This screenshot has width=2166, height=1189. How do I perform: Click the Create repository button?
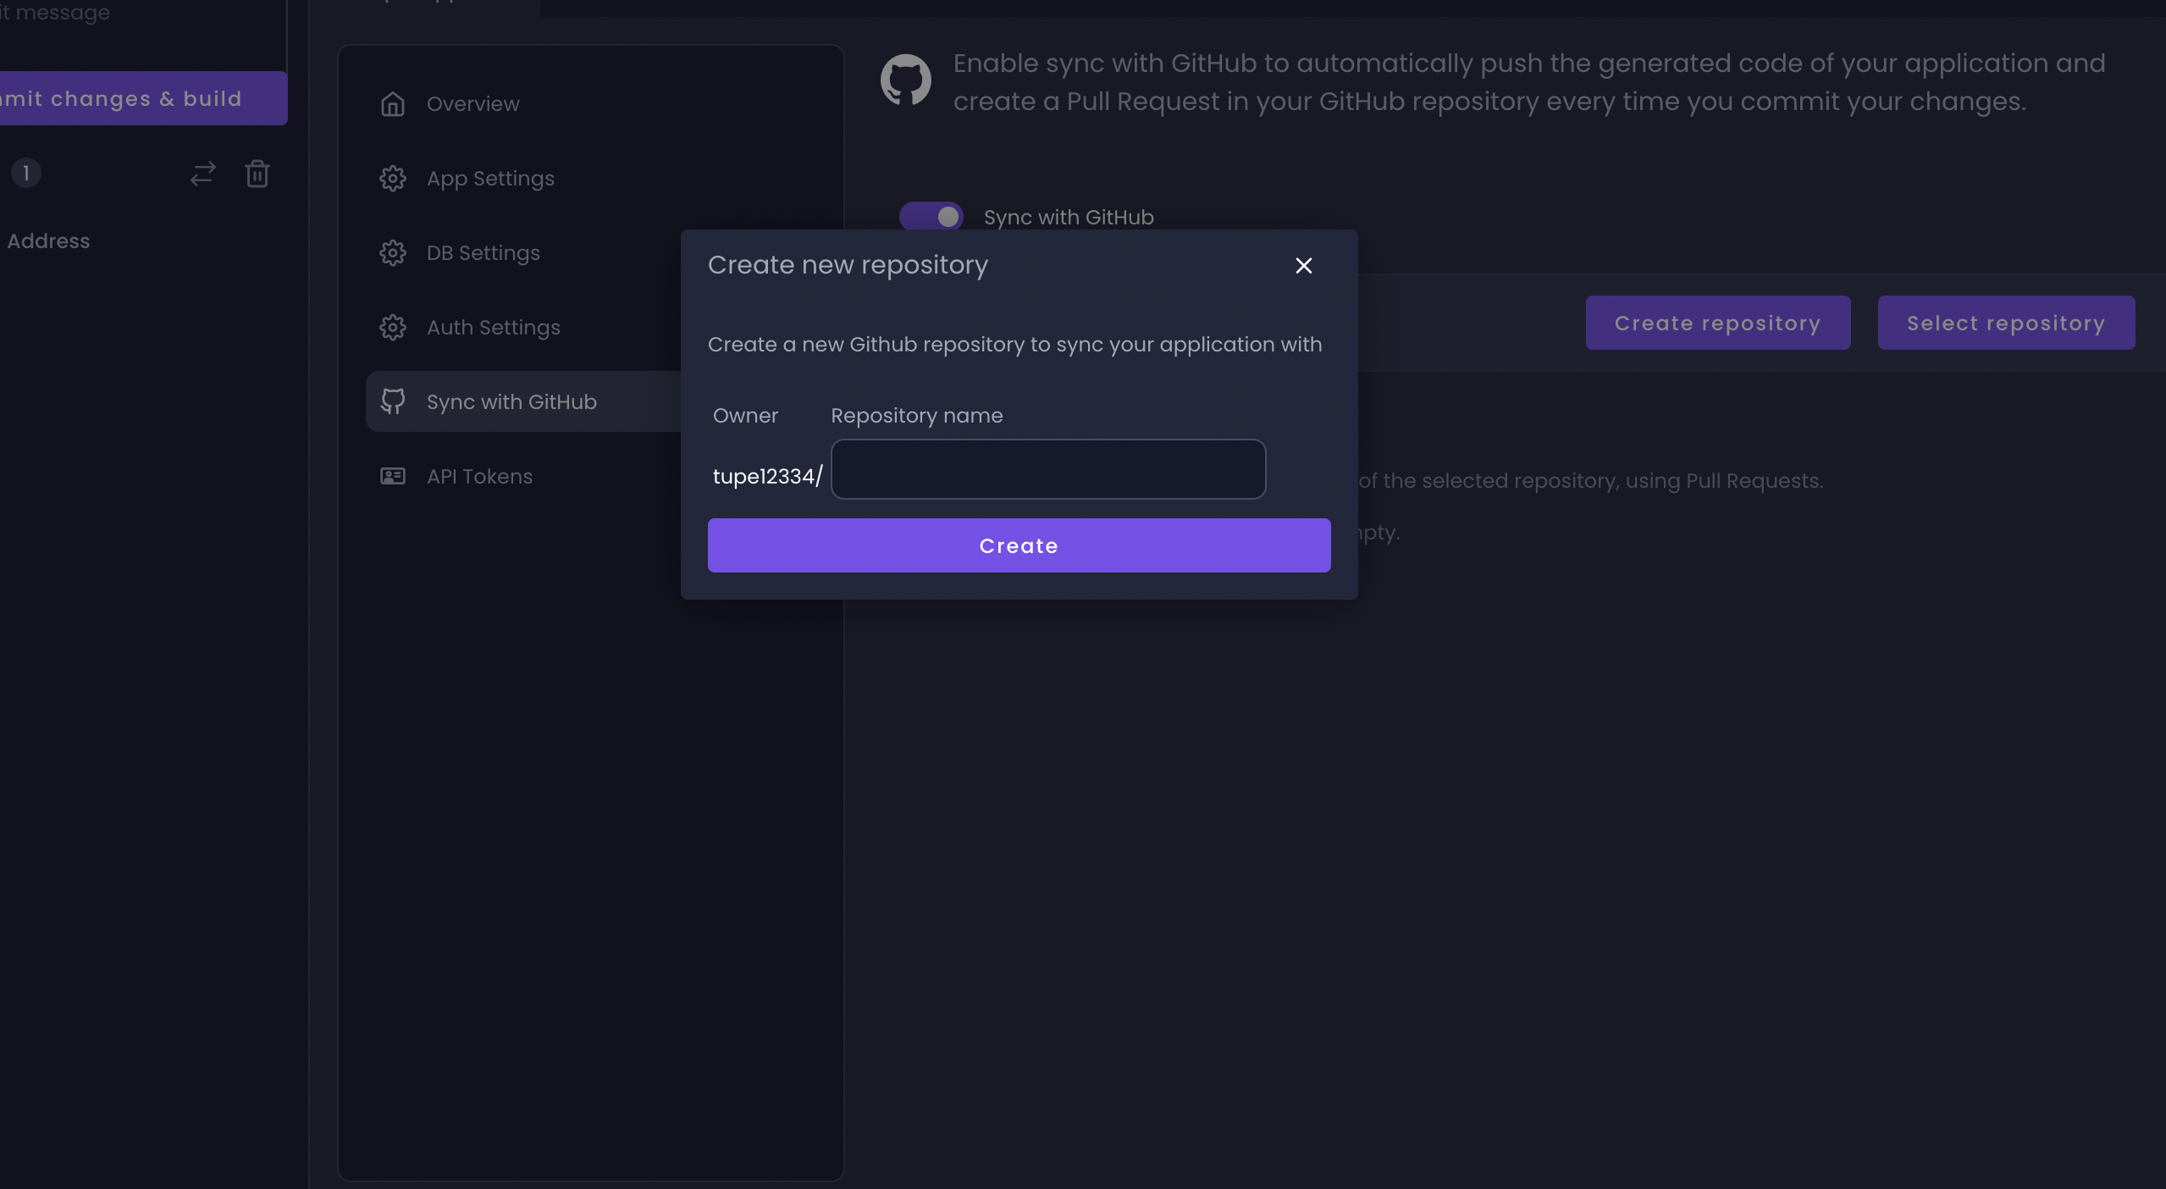[1717, 323]
